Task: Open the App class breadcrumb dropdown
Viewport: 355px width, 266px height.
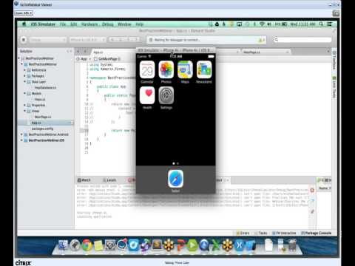Action: [84, 59]
